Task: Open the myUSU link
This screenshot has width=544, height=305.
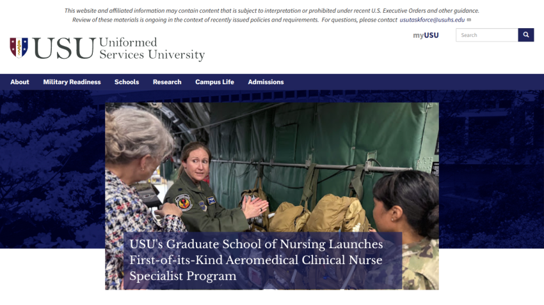Action: click(426, 35)
